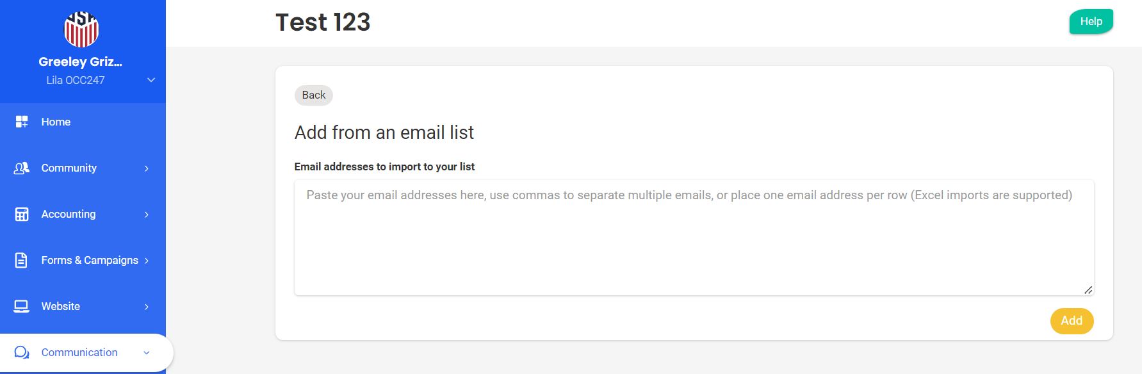Click the Communication chat bubbles icon
This screenshot has width=1142, height=374.
pos(22,352)
